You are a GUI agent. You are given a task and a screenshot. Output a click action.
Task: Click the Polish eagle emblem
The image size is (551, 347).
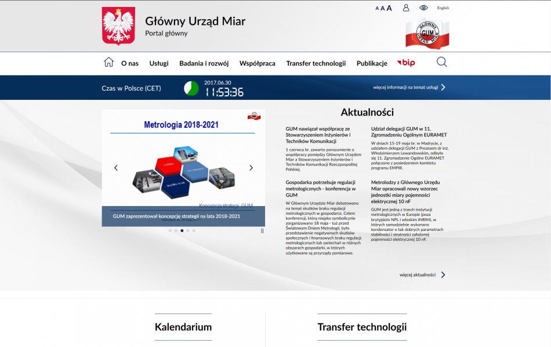point(118,26)
